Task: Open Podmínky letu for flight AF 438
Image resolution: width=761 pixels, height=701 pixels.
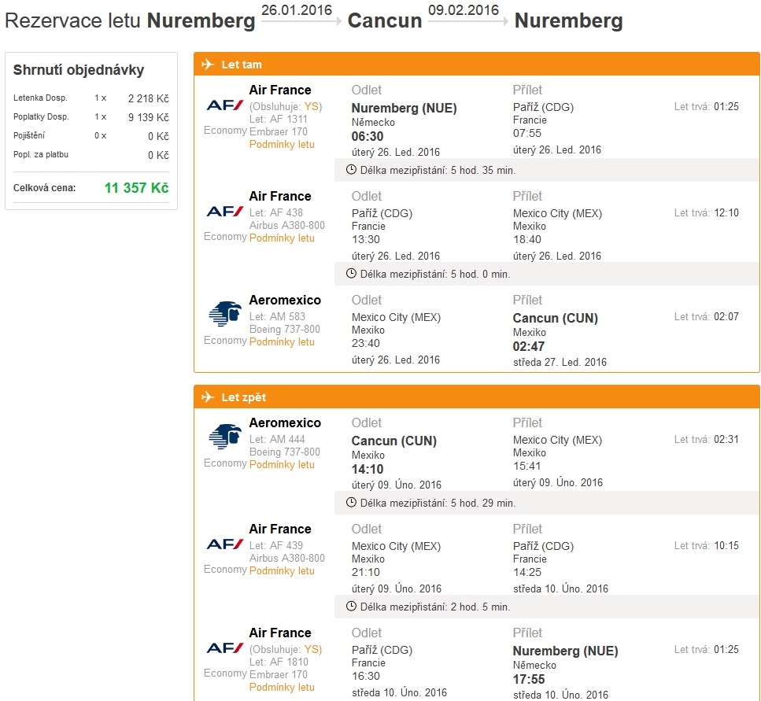Action: click(x=282, y=238)
